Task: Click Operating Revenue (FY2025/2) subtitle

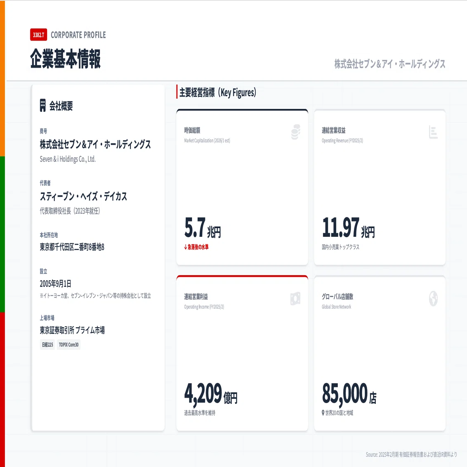Action: click(x=342, y=141)
